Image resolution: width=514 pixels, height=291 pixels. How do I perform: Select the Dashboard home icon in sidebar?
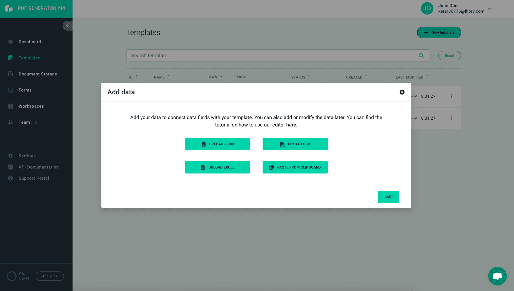(x=10, y=42)
